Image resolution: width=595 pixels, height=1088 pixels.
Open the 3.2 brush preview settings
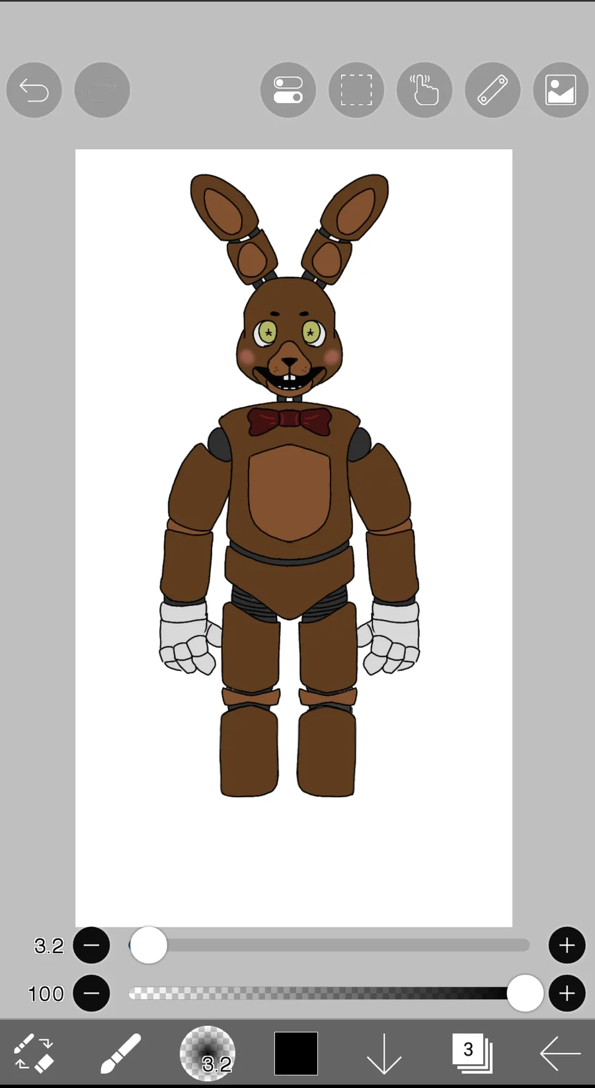(208, 1053)
